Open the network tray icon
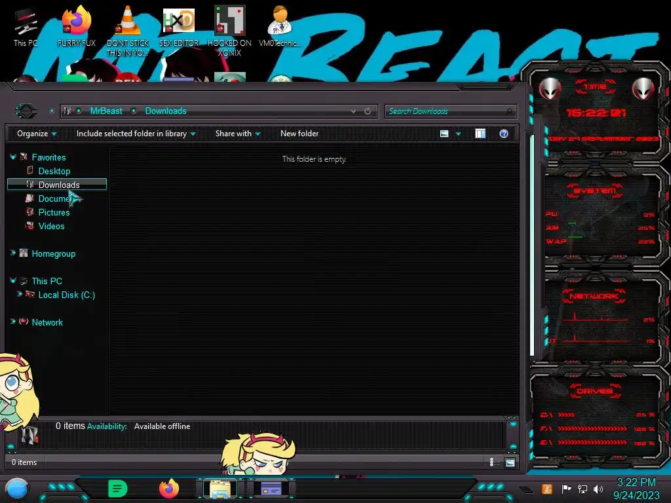This screenshot has height=503, width=671. coord(583,489)
